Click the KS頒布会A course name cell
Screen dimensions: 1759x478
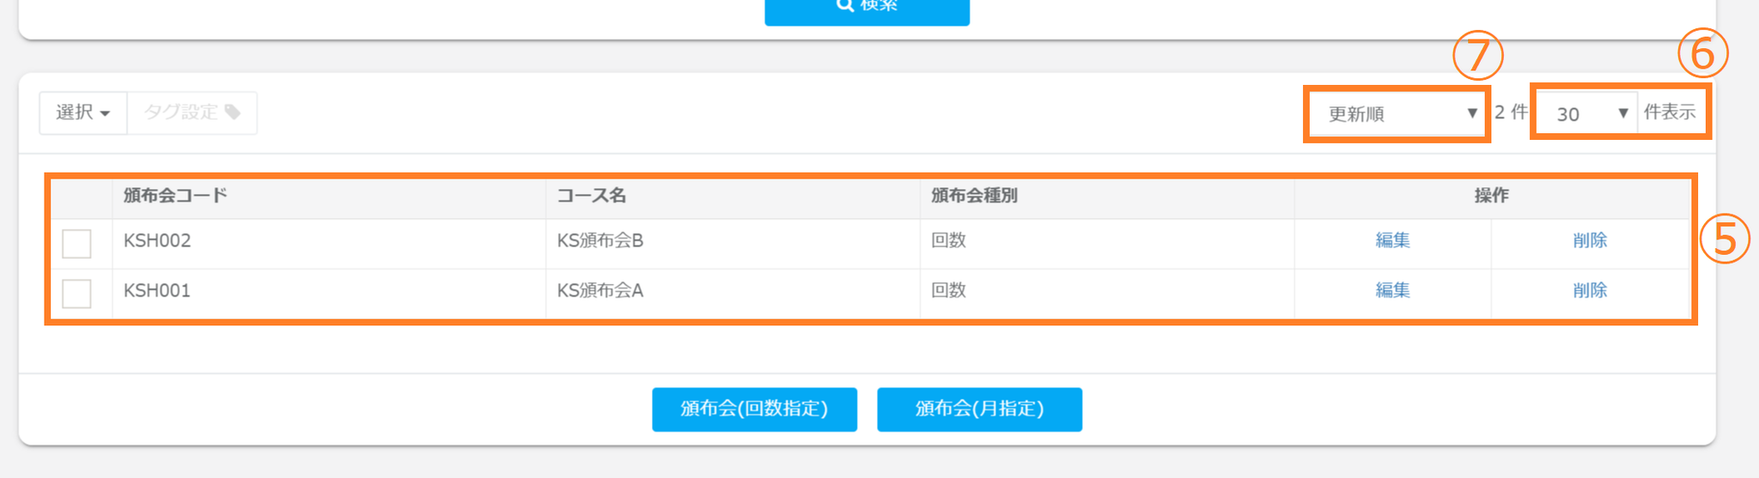(x=600, y=290)
